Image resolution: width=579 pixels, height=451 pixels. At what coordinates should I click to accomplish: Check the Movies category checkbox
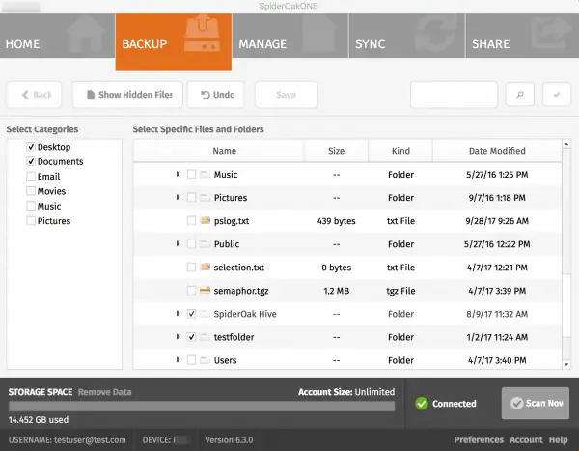click(31, 191)
